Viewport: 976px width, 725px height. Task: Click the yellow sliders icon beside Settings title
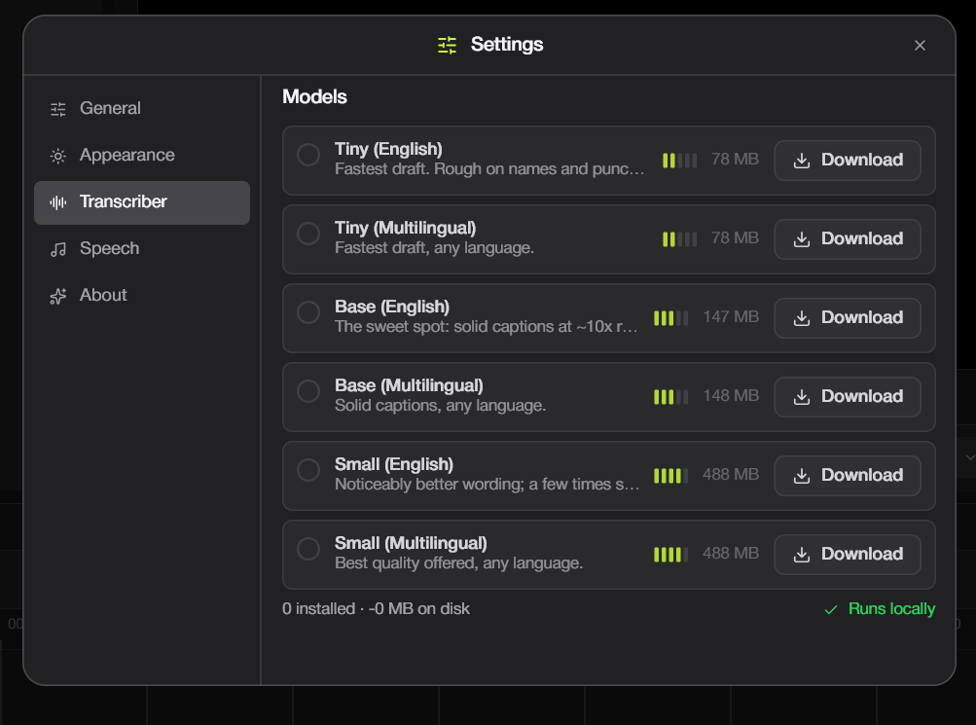(447, 45)
